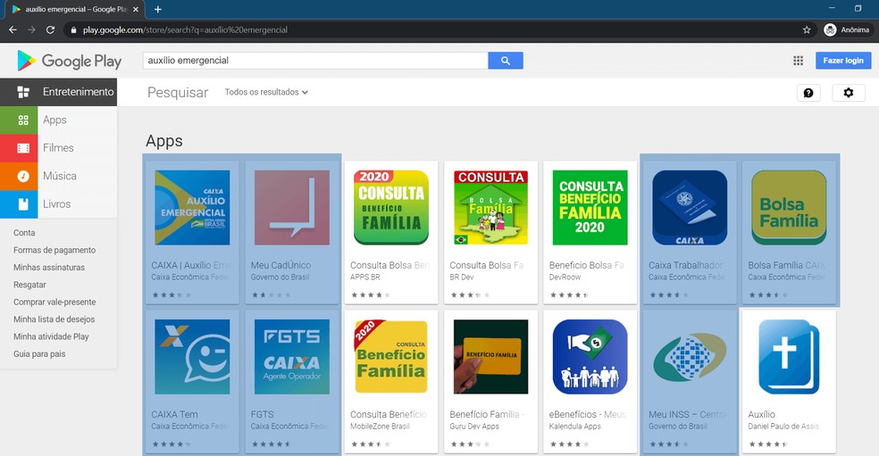The height and width of the screenshot is (456, 879).
Task: Click the Apps section heading
Action: pos(164,141)
